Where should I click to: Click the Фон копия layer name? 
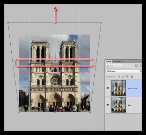click(132, 88)
